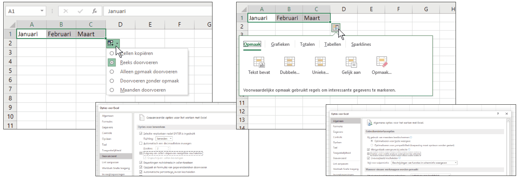Screen dimensions: 519x181
Task: Select 'Optimaliseren voor beste weergave' radio button
Action: [x=372, y=141]
